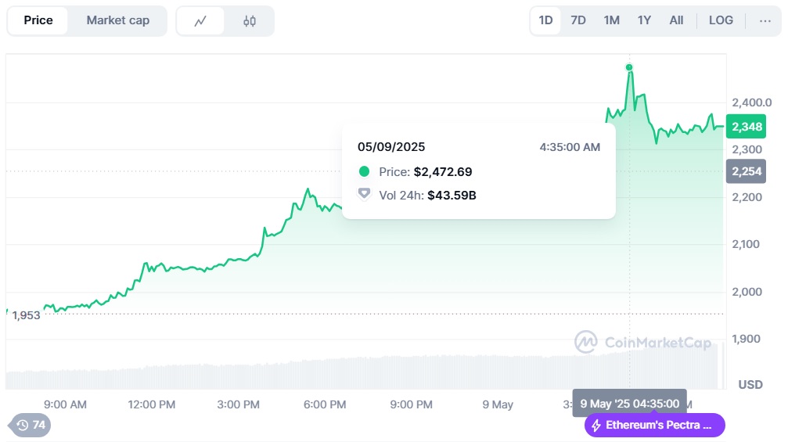788x442 pixels.
Task: Select the 1Y time range
Action: (644, 20)
